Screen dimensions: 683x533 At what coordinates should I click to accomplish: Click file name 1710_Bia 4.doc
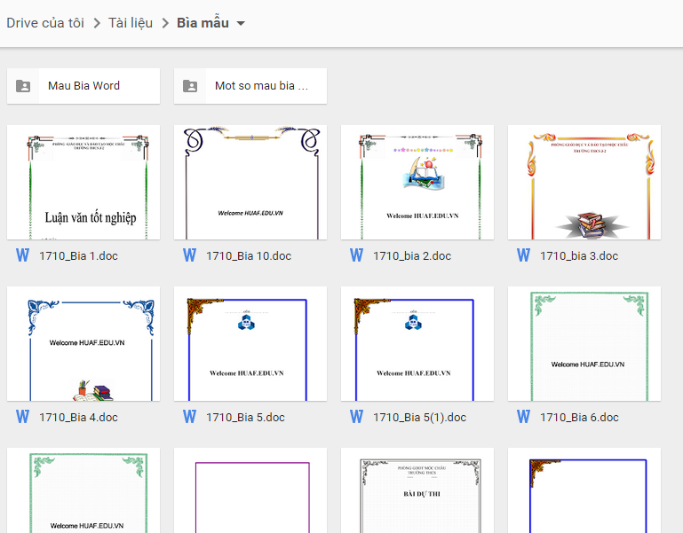[78, 417]
